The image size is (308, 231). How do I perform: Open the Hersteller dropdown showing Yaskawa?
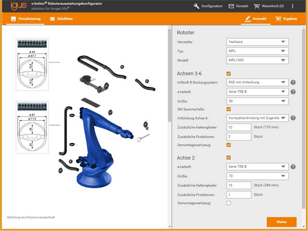click(x=257, y=42)
